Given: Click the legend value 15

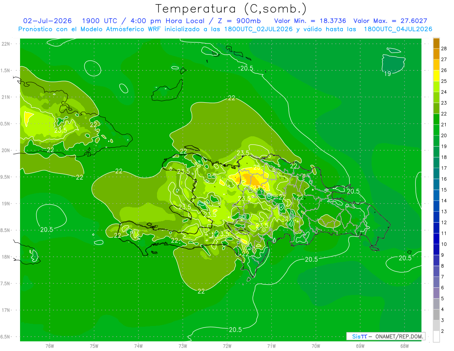Looking at the screenshot, I should [444, 190].
